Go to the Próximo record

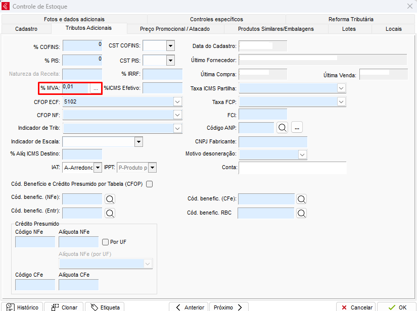click(x=228, y=307)
